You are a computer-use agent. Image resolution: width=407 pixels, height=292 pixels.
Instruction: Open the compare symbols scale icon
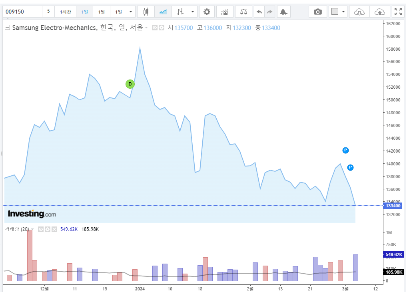coord(243,12)
